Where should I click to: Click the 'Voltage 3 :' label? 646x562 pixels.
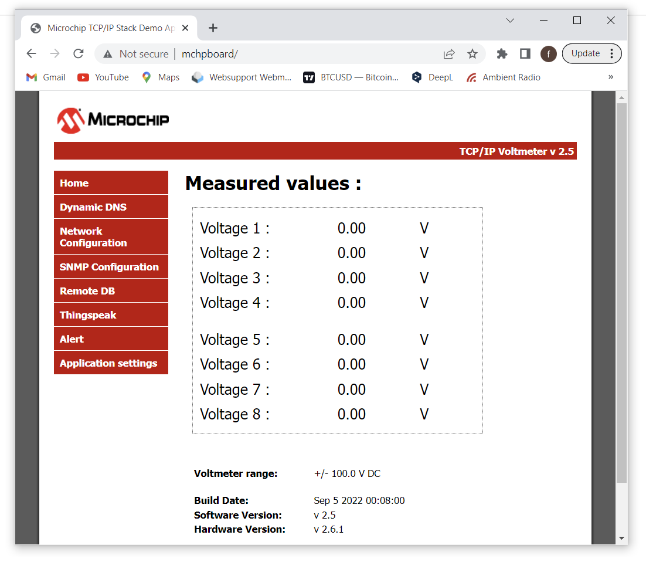234,278
